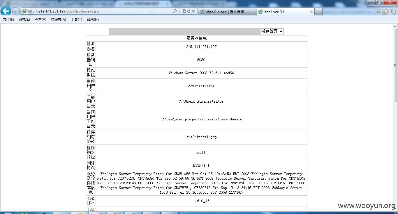Click the 8080 port value
Viewport: 398px width, 214px height.
[201, 60]
